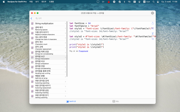
Task: Add recipe to favorites with star
Action: point(153,39)
